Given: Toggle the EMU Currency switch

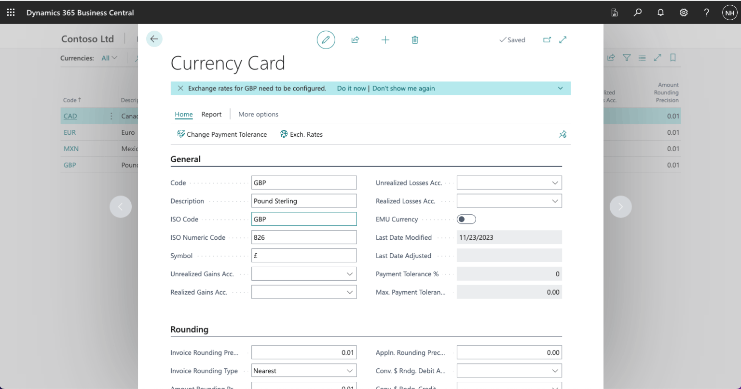Looking at the screenshot, I should click(x=466, y=219).
